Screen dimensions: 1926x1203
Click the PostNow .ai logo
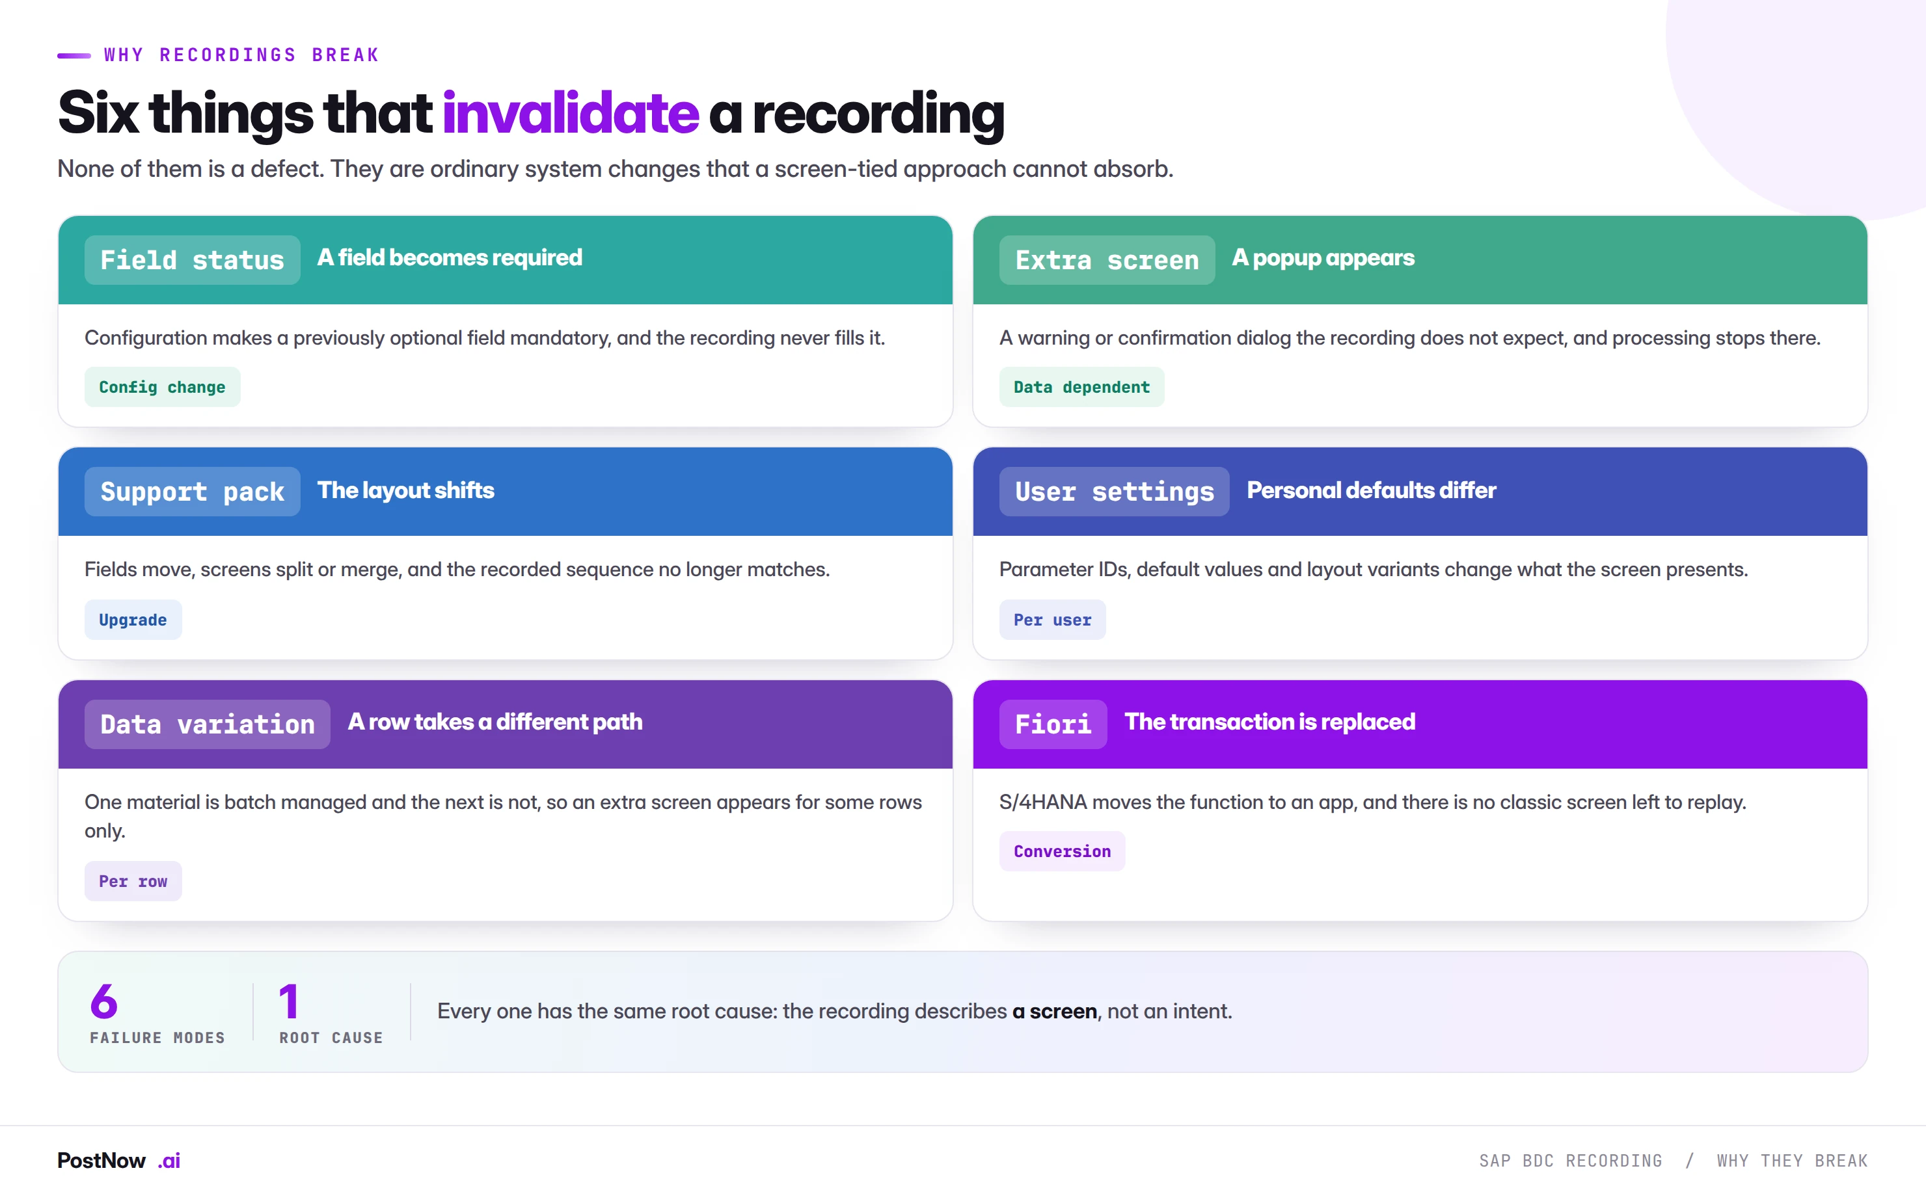pos(118,1161)
